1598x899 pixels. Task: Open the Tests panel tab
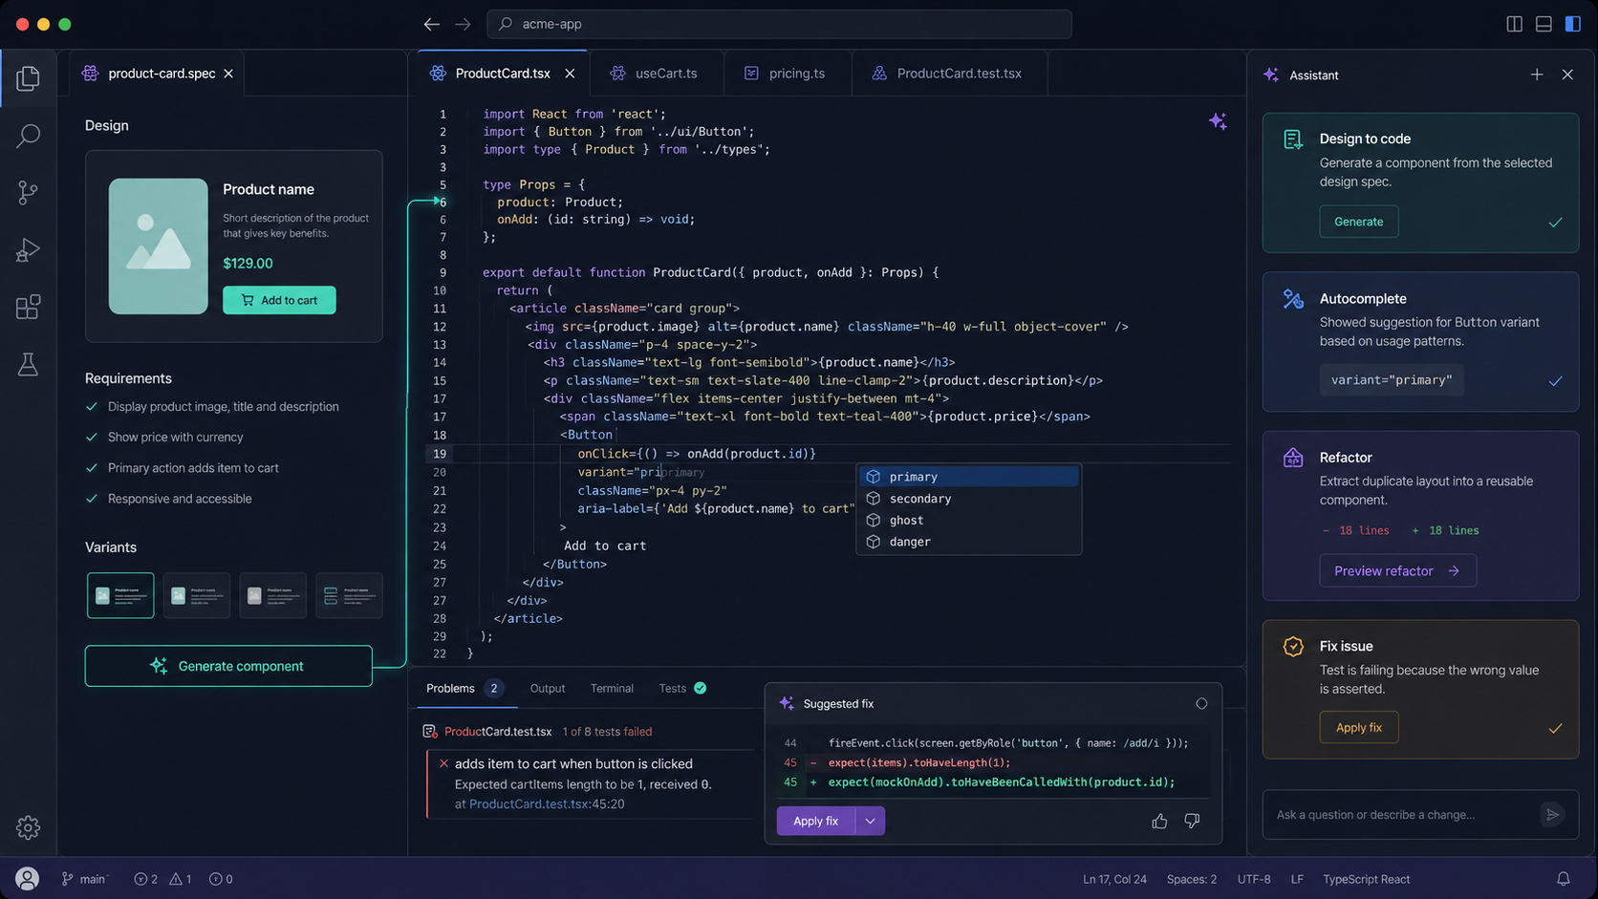(681, 689)
